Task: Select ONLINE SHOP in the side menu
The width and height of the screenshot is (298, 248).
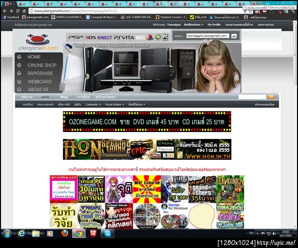Action: [42, 65]
